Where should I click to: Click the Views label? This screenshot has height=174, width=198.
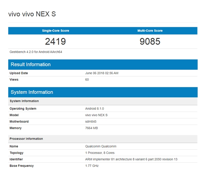pyautogui.click(x=14, y=80)
